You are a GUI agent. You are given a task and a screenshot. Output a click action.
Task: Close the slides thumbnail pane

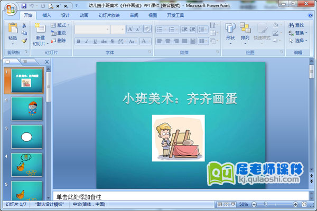click(46, 62)
